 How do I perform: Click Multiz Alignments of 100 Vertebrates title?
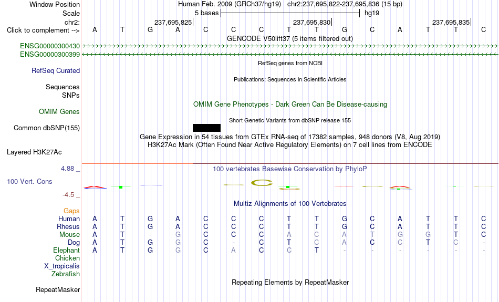click(290, 204)
